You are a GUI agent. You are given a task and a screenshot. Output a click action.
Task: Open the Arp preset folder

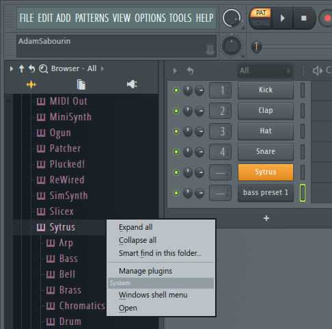pyautogui.click(x=66, y=243)
